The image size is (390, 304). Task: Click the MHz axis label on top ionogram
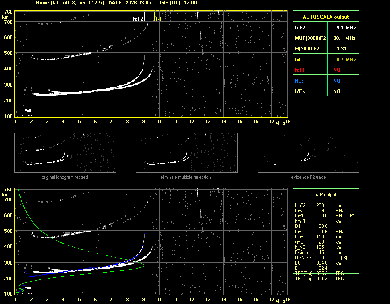[280, 122]
